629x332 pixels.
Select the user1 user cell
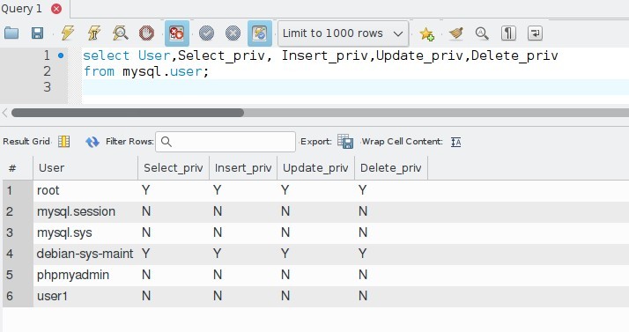pyautogui.click(x=85, y=296)
